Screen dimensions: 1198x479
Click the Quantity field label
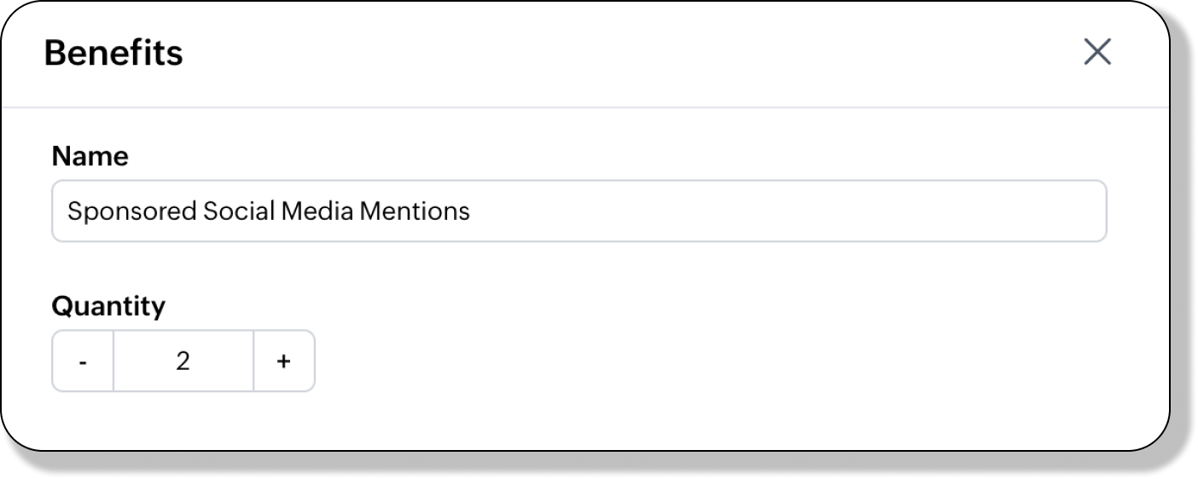(x=108, y=305)
